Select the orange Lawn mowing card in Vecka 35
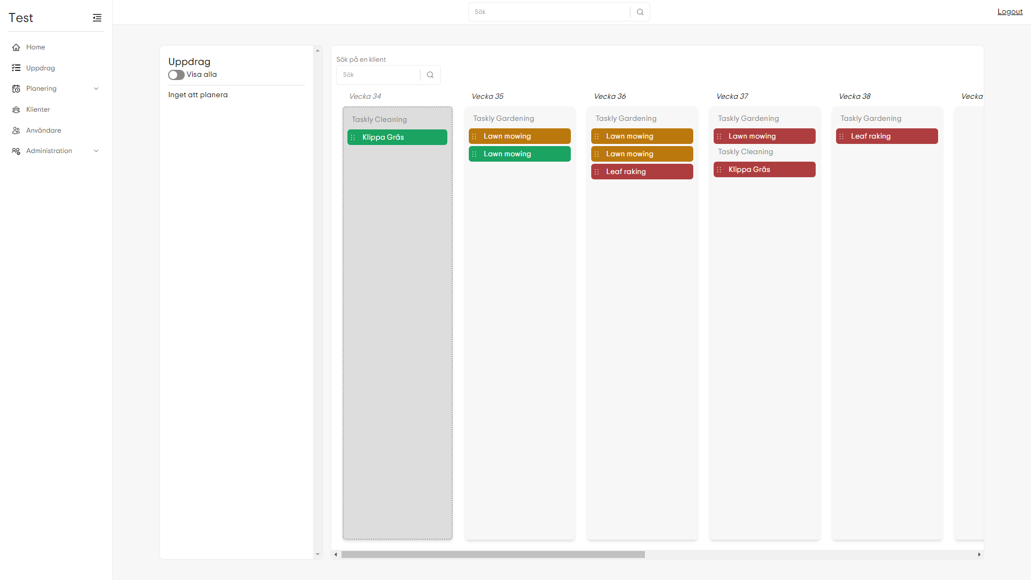The height and width of the screenshot is (580, 1031). 520,136
